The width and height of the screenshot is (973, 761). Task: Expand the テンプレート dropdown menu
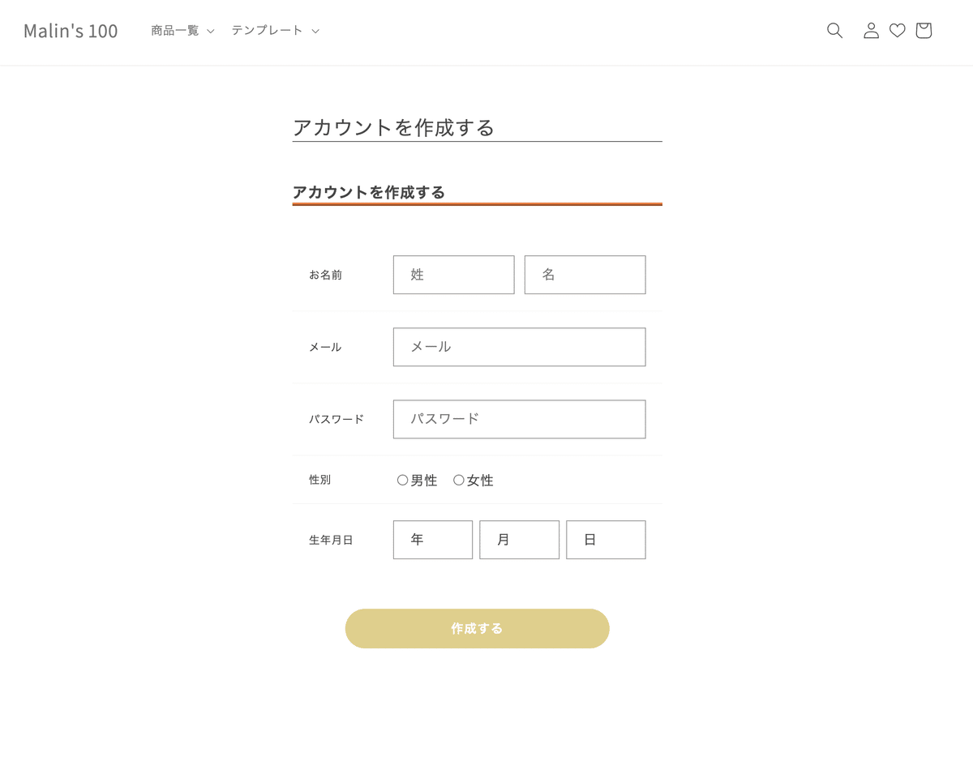(276, 31)
